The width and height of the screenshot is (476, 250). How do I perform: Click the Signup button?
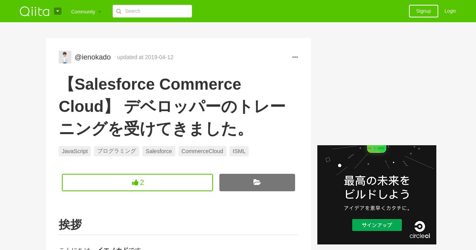click(x=424, y=11)
